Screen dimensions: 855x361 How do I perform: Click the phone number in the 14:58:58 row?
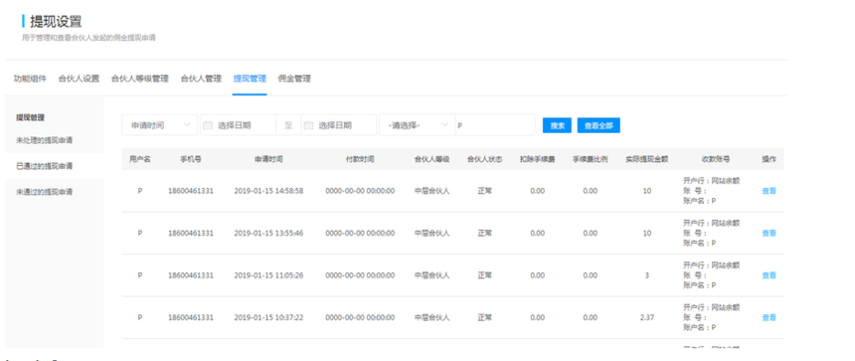point(191,191)
